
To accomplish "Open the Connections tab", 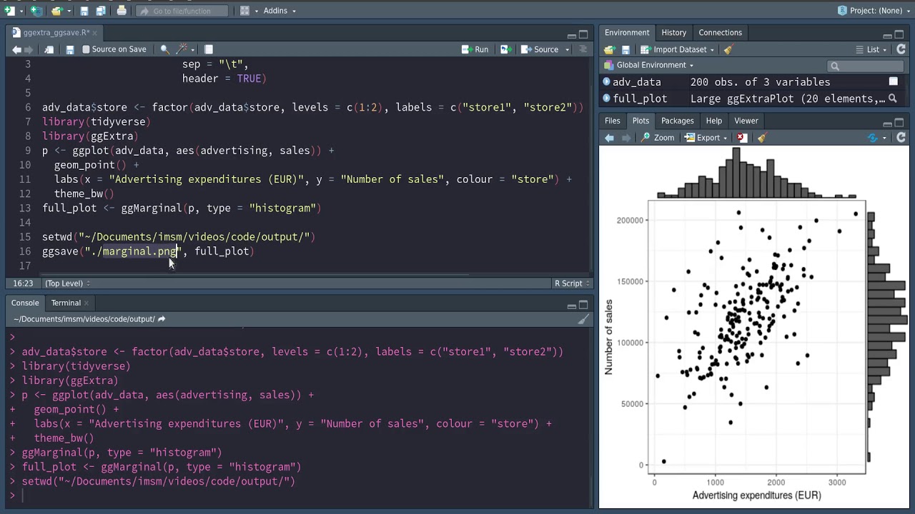I will coord(720,32).
